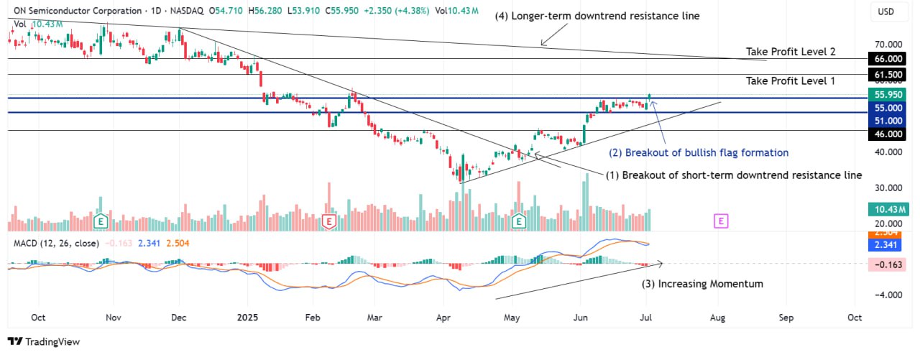Image resolution: width=920 pixels, height=355 pixels.
Task: Click the Sep label on time axis
Action: tap(786, 317)
